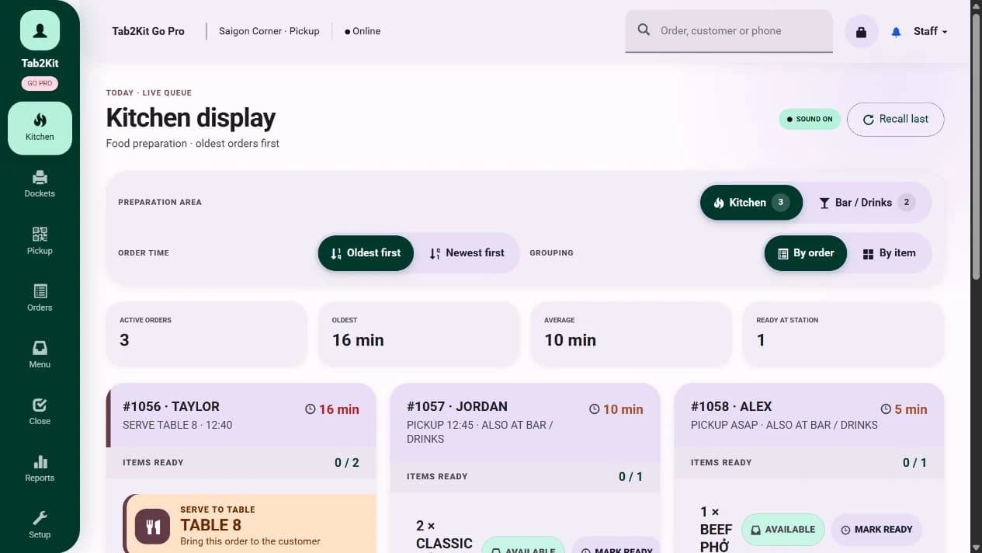
Task: Open the Dockets printer icon
Action: 40,177
